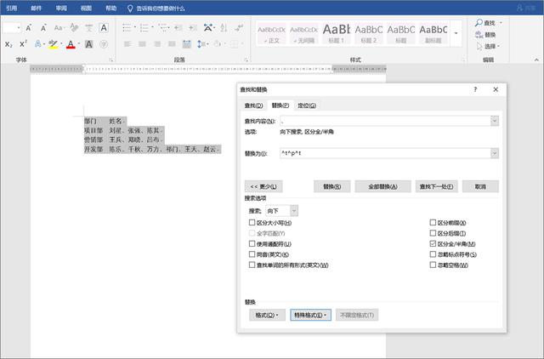This screenshot has width=544, height=359.
Task: Apply numbered list formatting
Action: pos(144,28)
